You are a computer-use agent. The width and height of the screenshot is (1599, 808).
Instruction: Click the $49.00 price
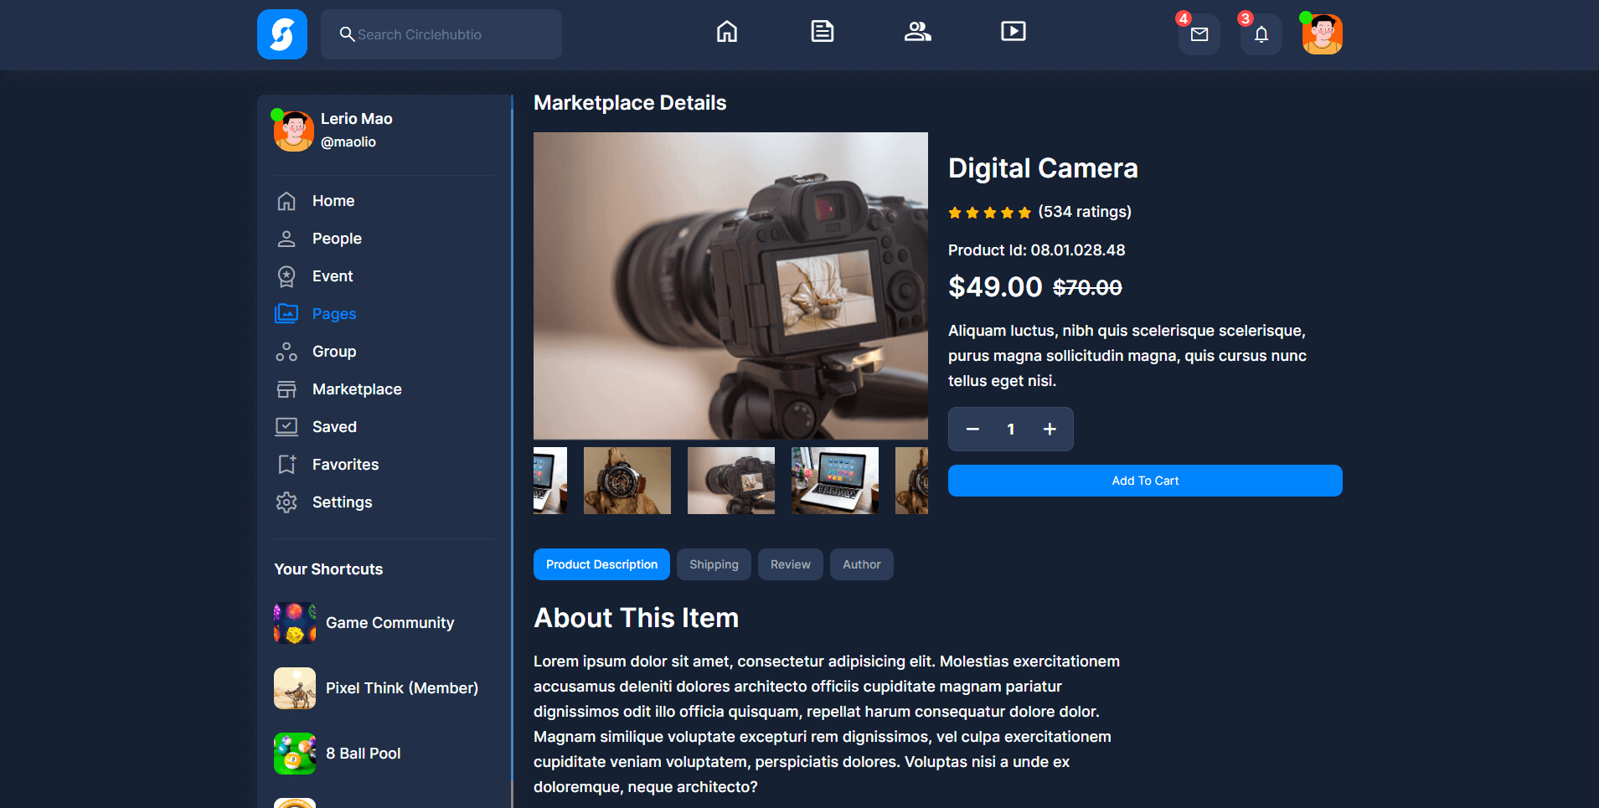point(995,287)
